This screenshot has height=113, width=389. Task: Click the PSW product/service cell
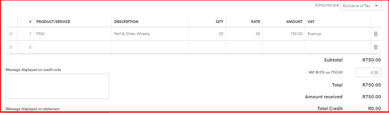pyautogui.click(x=73, y=34)
